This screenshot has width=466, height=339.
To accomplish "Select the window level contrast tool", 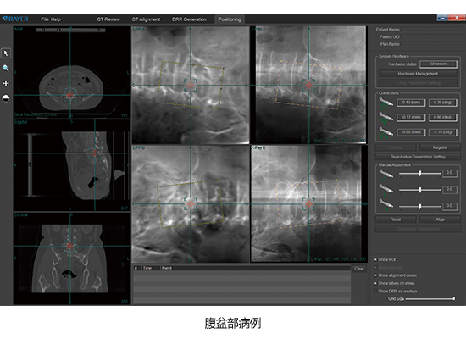I will 6,98.
